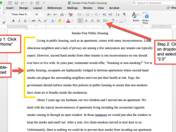This screenshot has width=176, height=132.
Task: Toggle bold formatting
Action: coord(14,21)
